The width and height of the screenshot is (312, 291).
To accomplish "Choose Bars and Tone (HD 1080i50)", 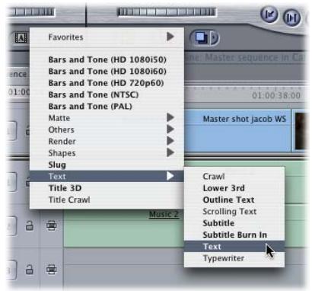I will (x=107, y=59).
